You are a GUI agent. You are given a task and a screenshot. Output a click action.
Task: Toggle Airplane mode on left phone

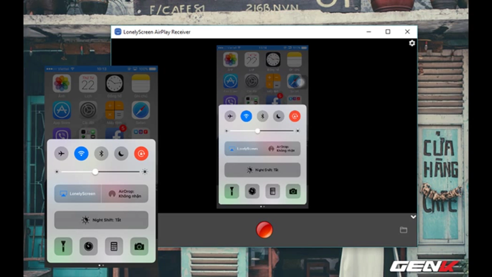pos(61,154)
